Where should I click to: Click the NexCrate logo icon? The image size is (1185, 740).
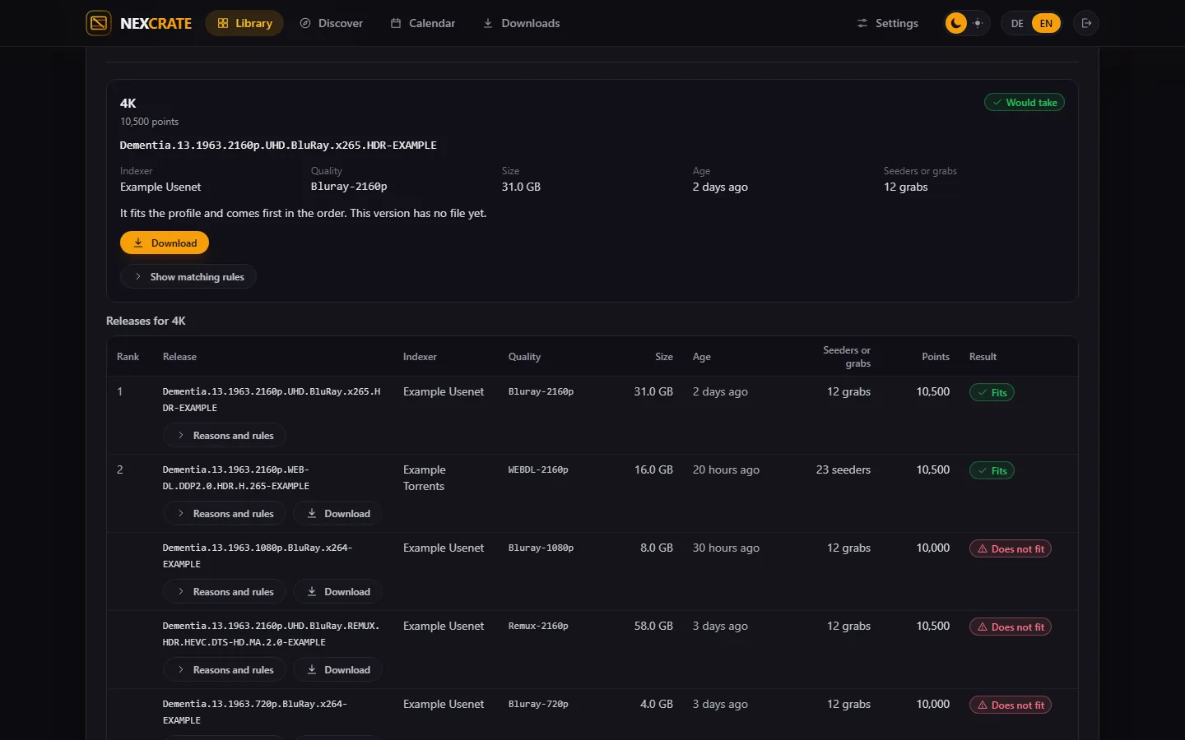coord(99,23)
